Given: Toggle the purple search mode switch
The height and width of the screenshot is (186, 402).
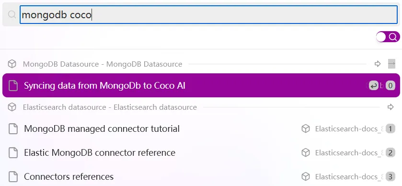Looking at the screenshot, I should [388, 37].
